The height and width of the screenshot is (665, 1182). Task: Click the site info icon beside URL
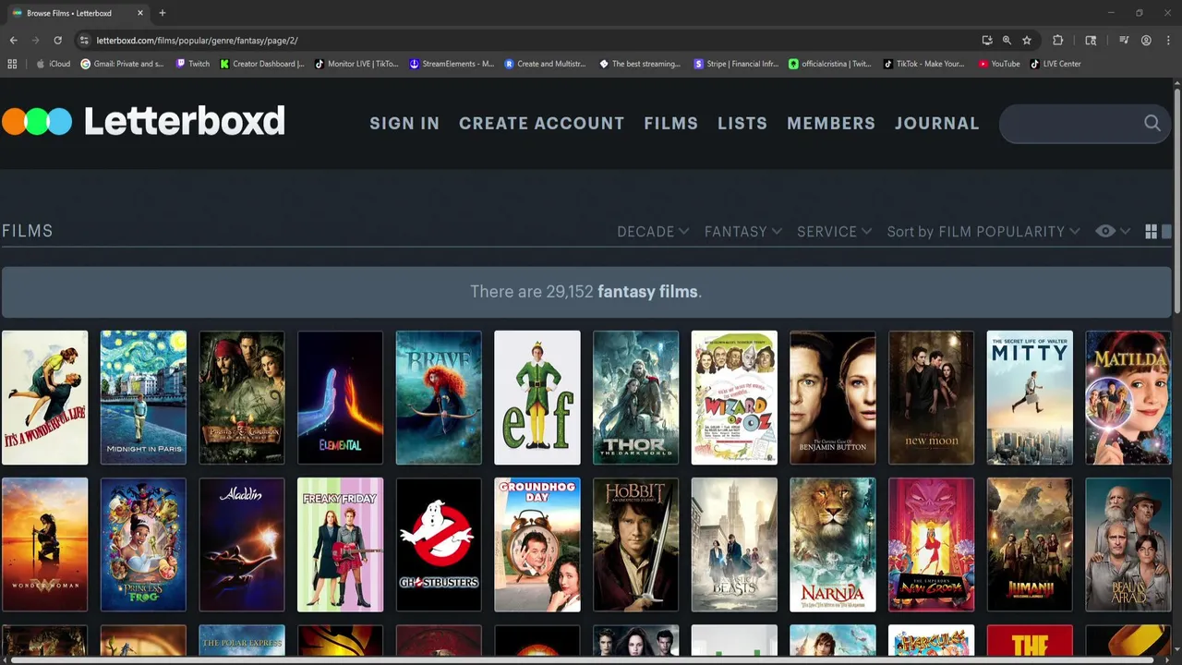pyautogui.click(x=84, y=41)
